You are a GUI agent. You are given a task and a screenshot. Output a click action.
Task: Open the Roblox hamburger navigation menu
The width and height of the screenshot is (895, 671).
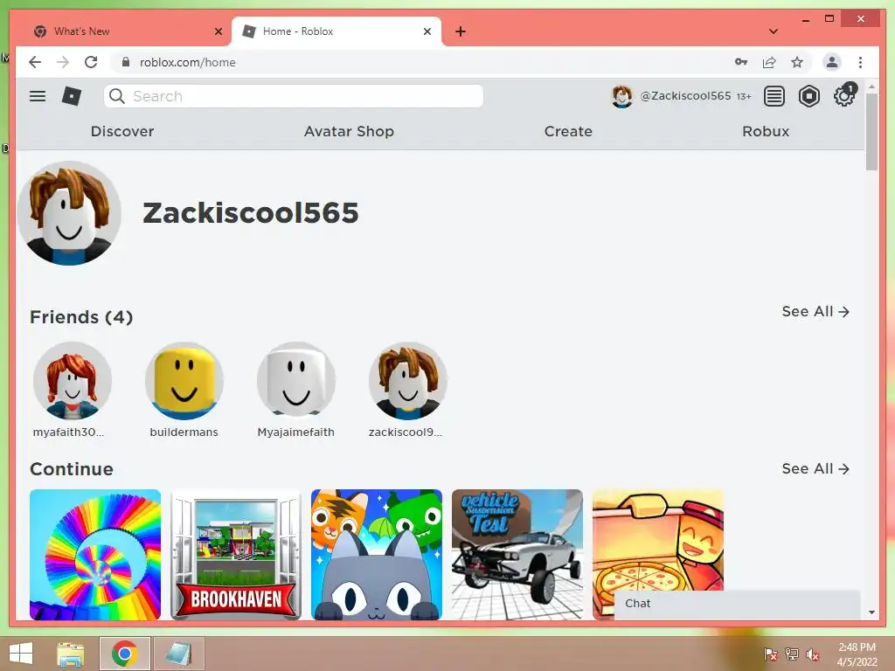[x=38, y=96]
